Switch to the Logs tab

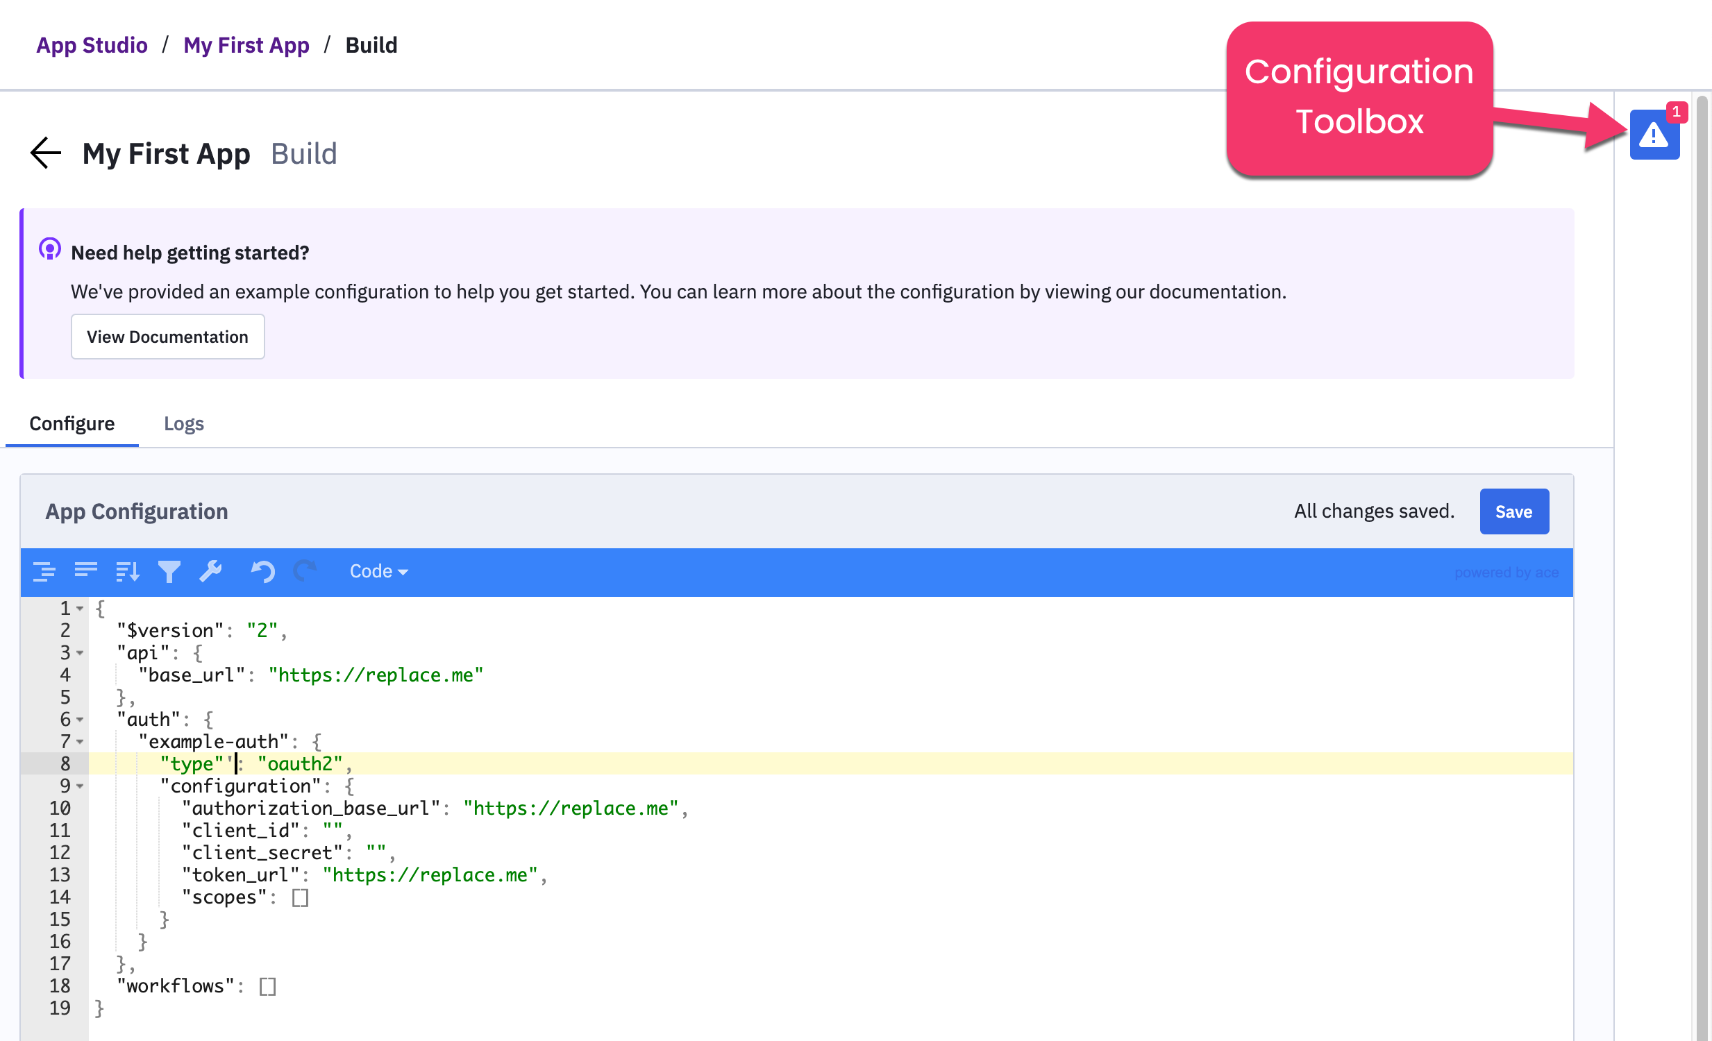coord(183,423)
